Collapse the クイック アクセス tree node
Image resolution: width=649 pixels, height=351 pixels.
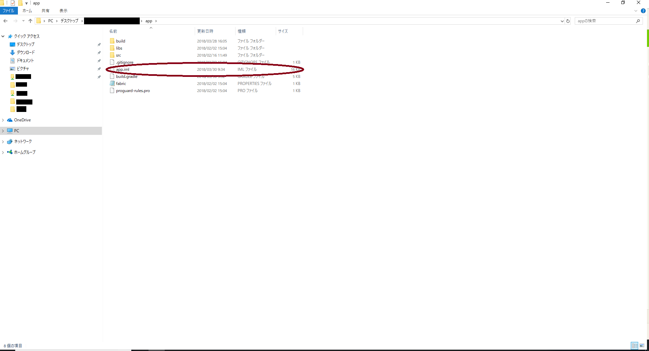(x=3, y=36)
